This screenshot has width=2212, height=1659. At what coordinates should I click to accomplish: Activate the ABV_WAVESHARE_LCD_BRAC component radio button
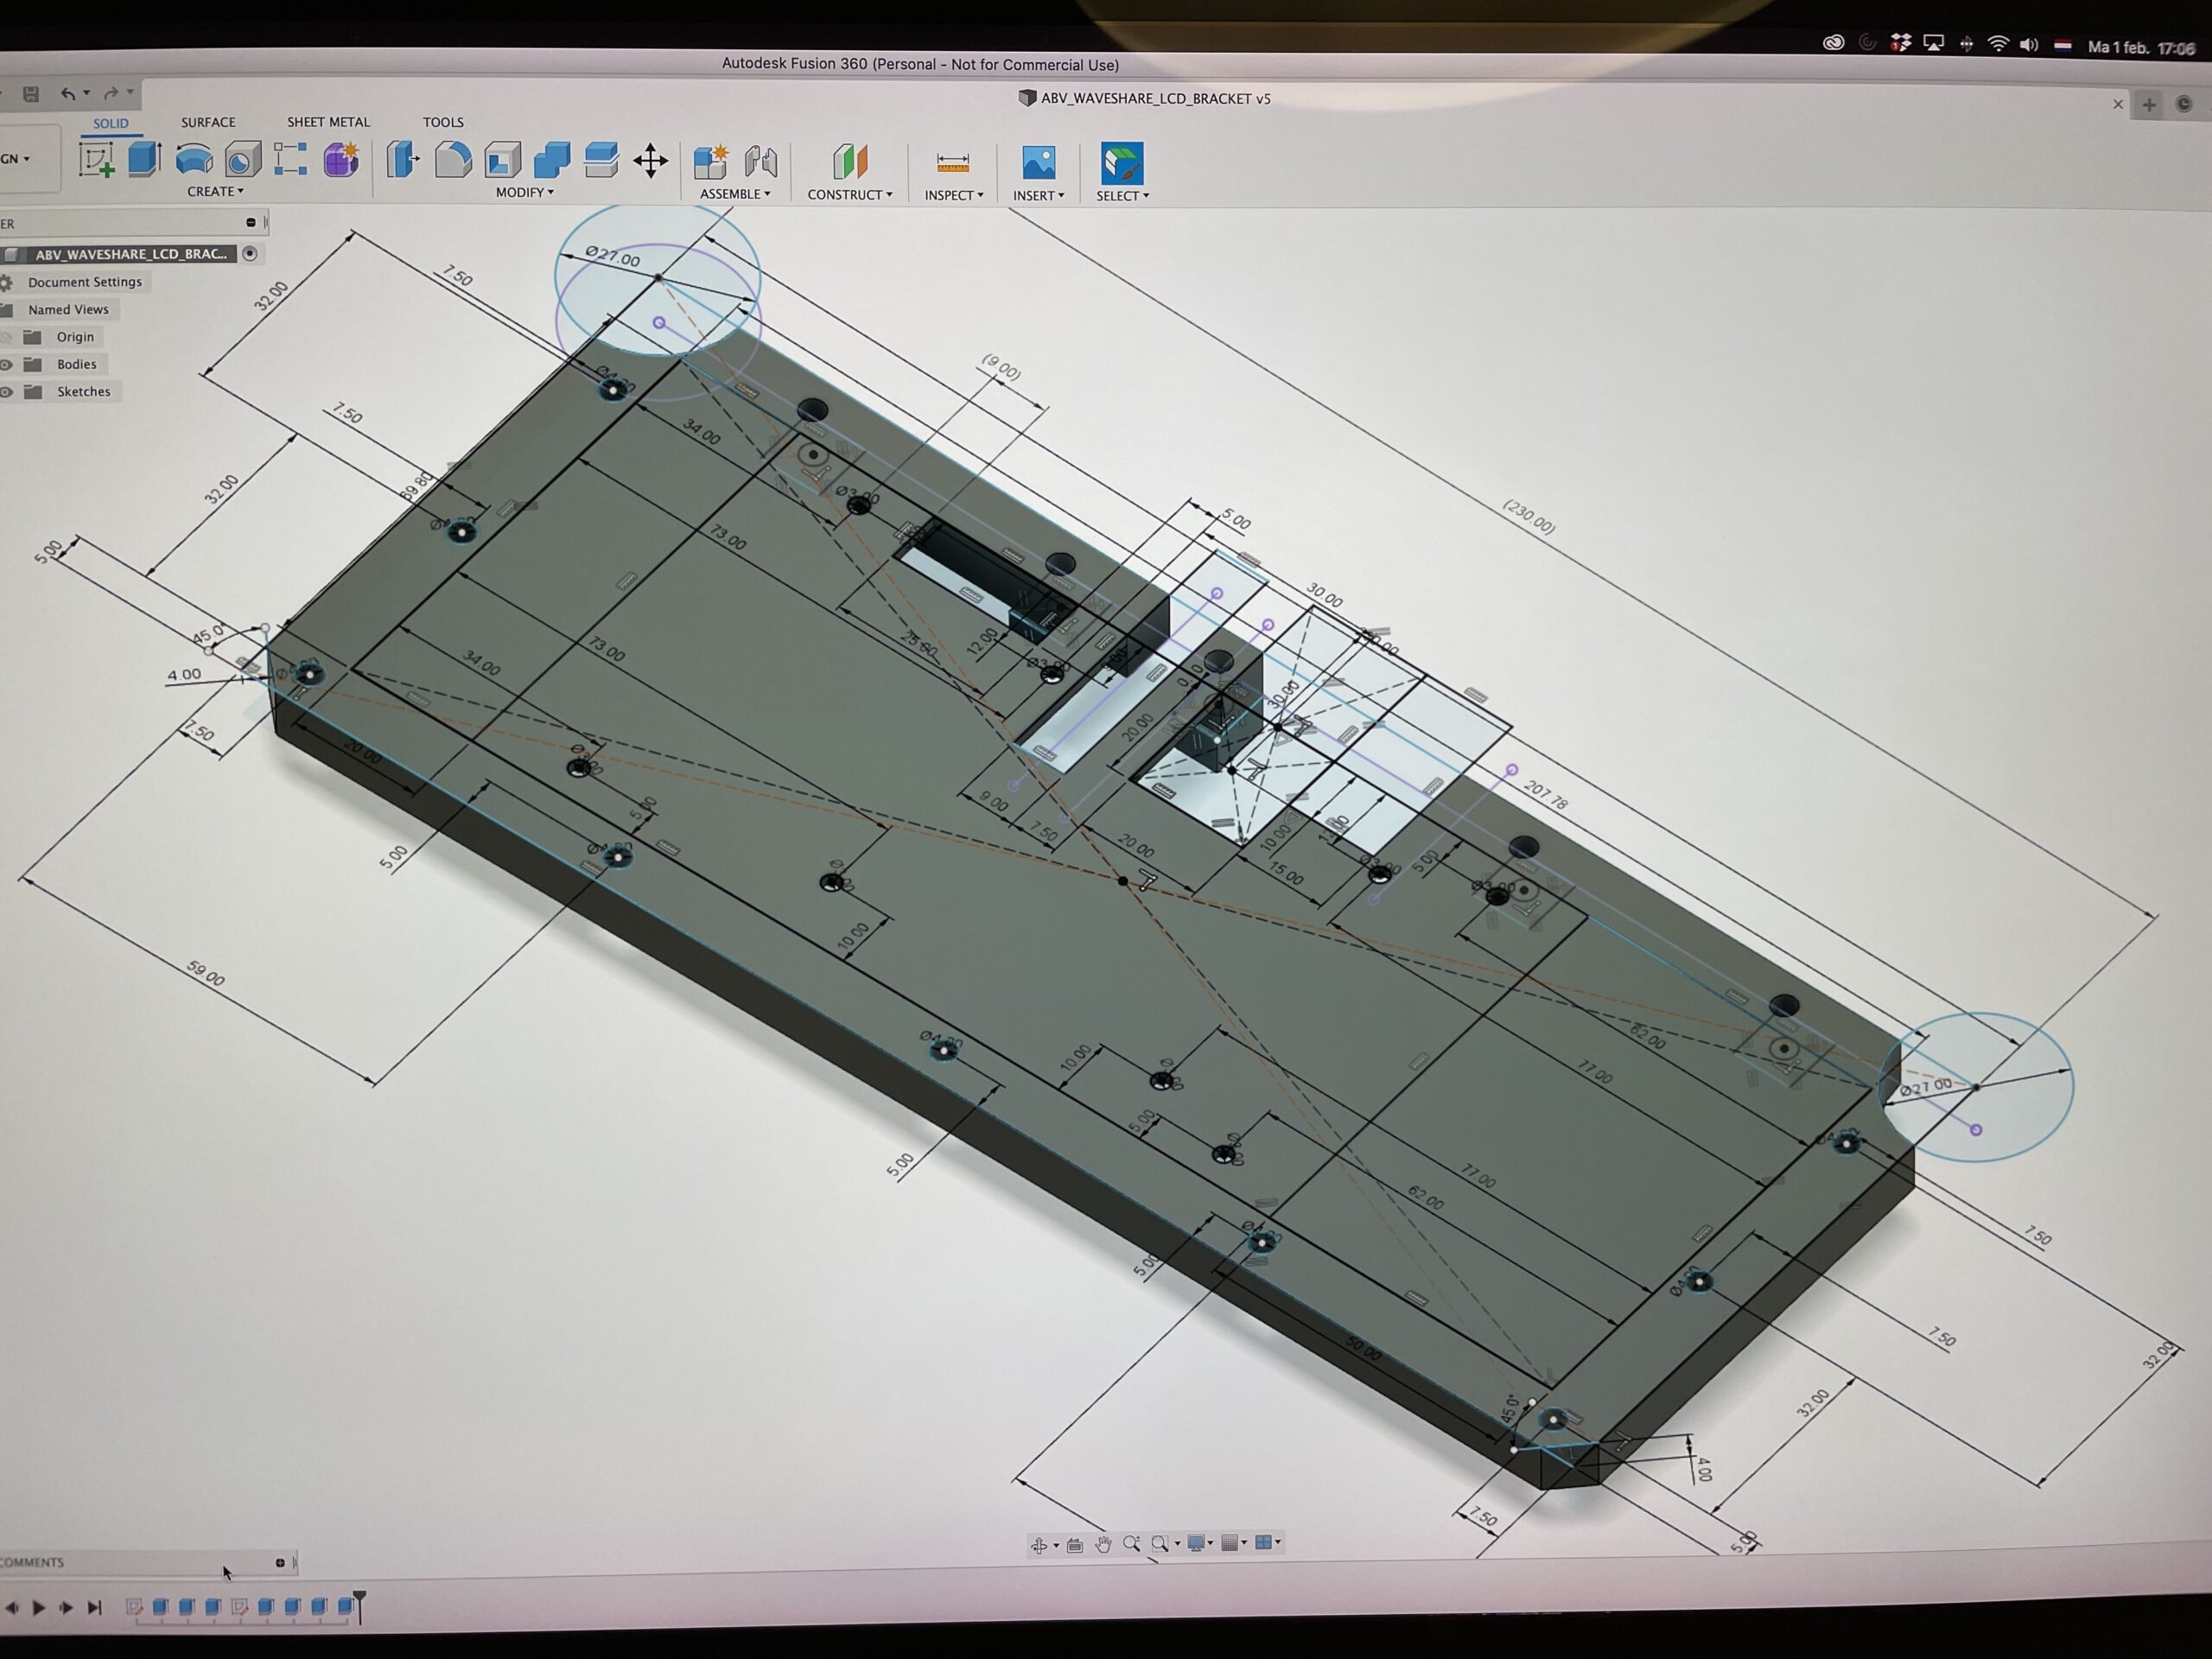250,254
